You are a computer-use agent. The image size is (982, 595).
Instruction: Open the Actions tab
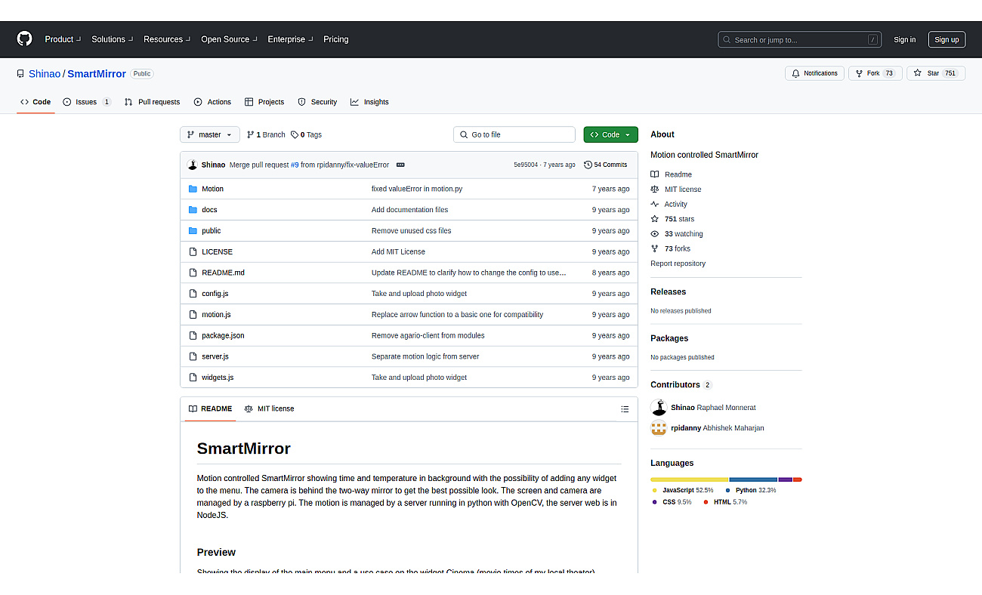click(212, 102)
